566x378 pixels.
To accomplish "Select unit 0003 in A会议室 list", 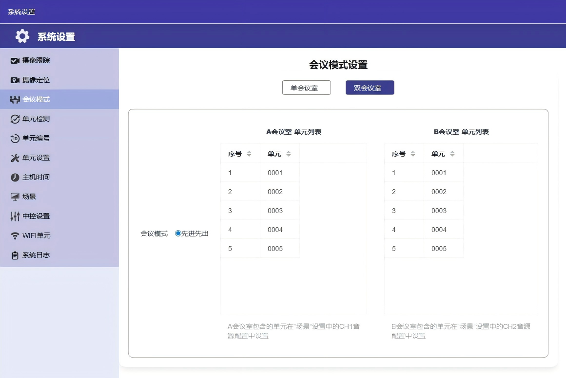I will (x=274, y=211).
